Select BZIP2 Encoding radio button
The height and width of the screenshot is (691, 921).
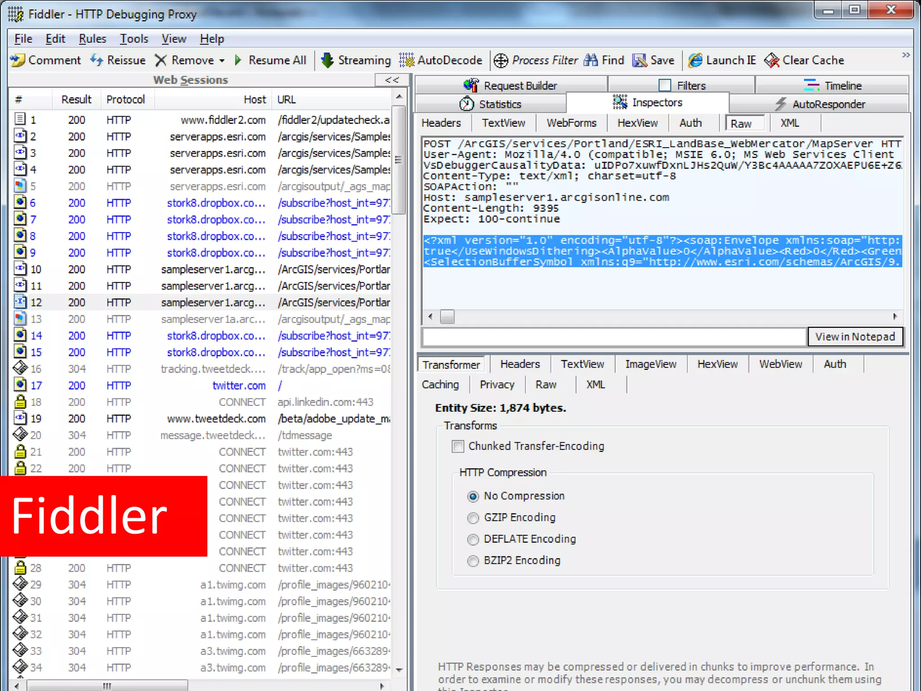click(x=473, y=561)
